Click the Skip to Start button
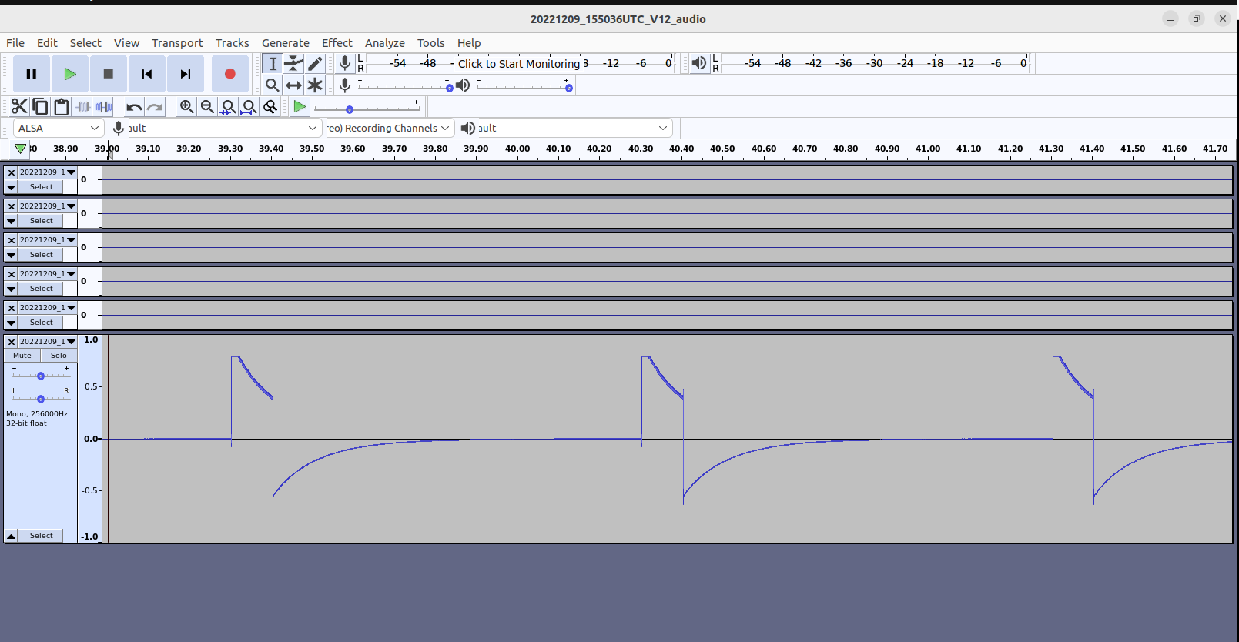Viewport: 1239px width, 642px height. click(x=146, y=74)
